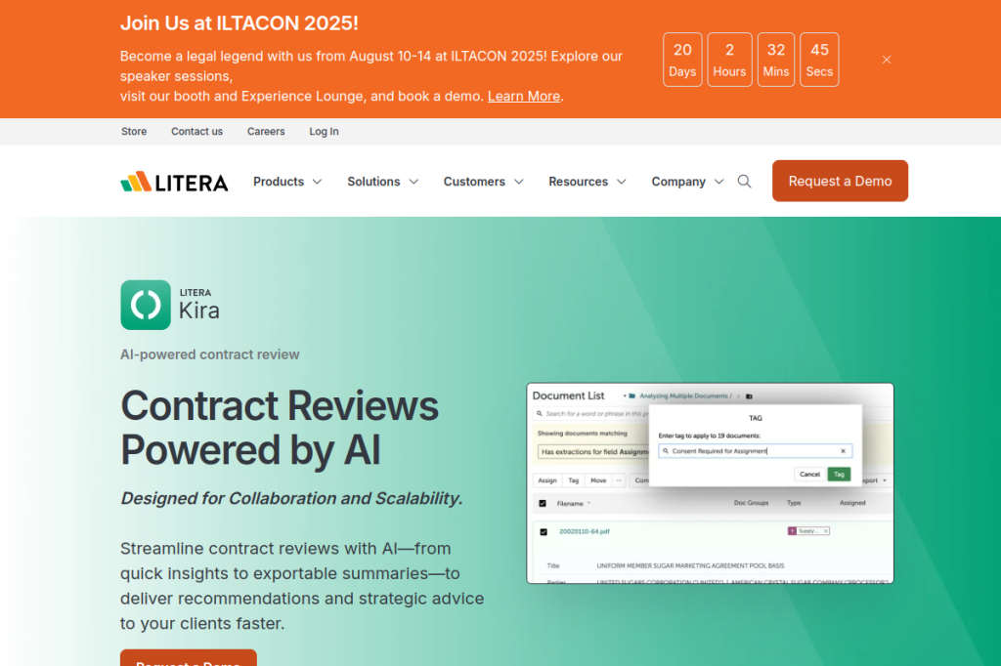Click Designed for Collaboration and Scalability text
Viewport: 1001px width, 666px height.
coord(291,498)
